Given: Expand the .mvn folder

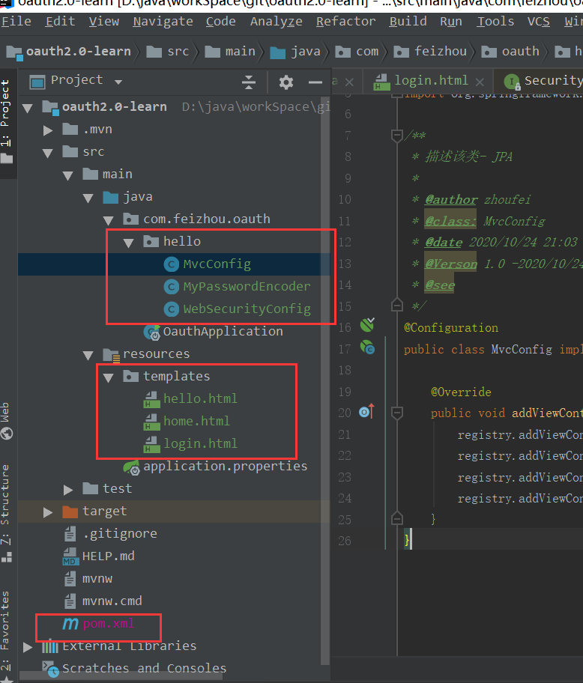Looking at the screenshot, I should 47,130.
